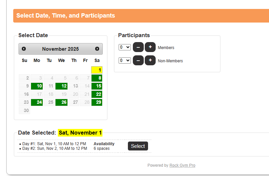Choose Wednesday November 26 date
Image resolution: width=269 pixels, height=176 pixels.
coord(61,102)
